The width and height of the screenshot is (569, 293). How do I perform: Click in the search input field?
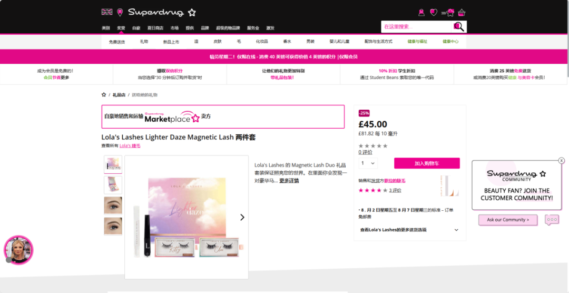click(416, 26)
